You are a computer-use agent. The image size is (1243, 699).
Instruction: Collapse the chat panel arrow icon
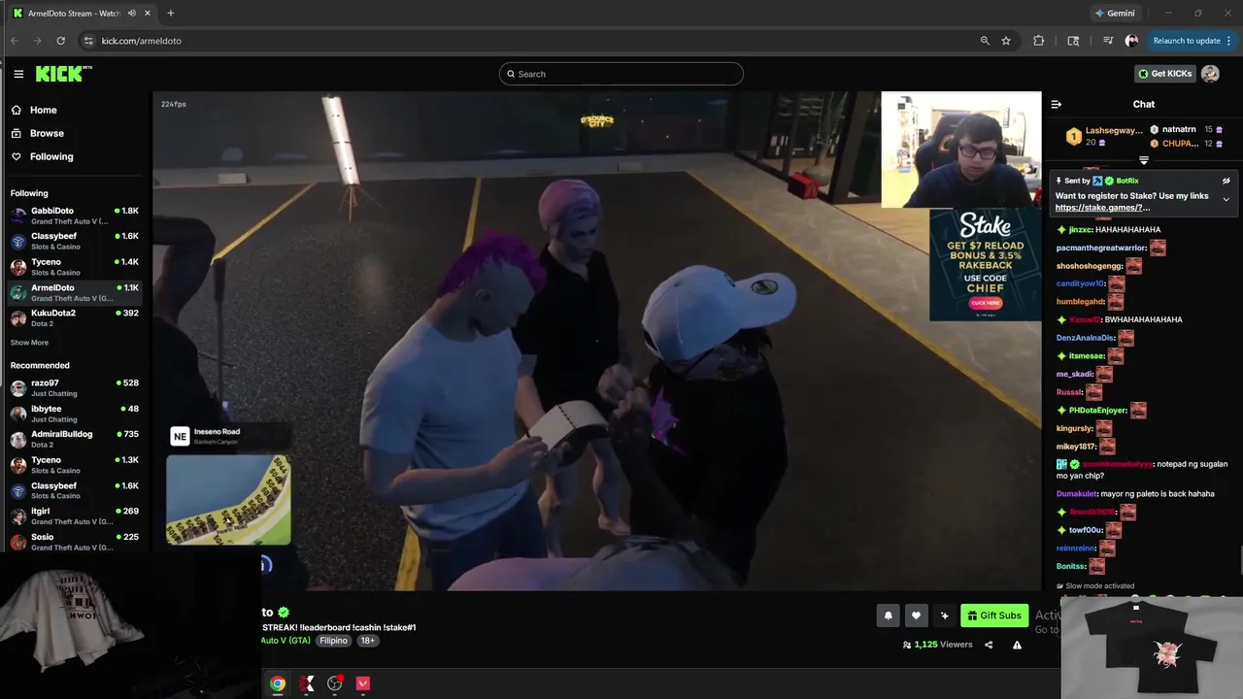click(x=1057, y=104)
